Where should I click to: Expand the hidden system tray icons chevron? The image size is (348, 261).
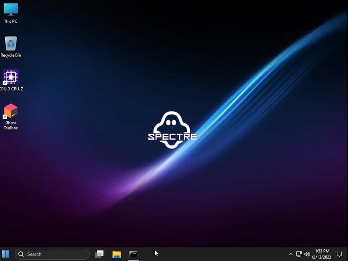tap(290, 254)
